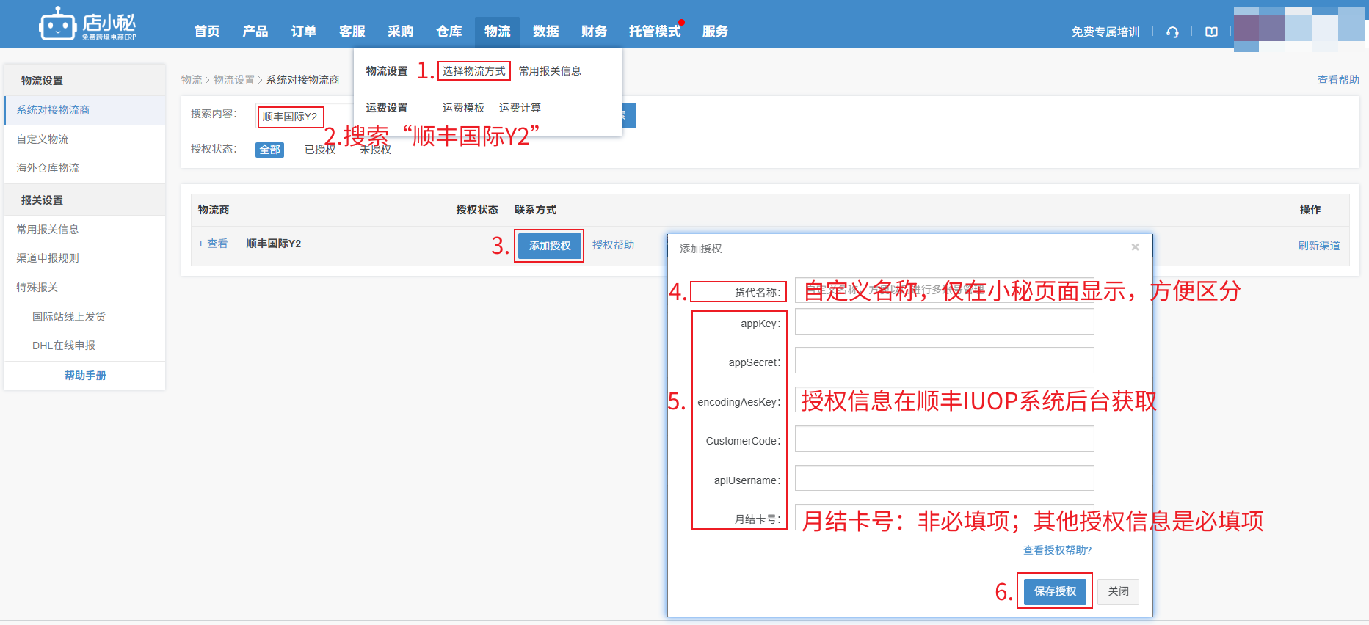This screenshot has height=625, width=1369.
Task: Focus the appKey input field
Action: 944,321
